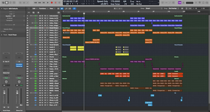Select the Audio 9 track name
Viewport: 210px width, 112px height.
pos(52,50)
